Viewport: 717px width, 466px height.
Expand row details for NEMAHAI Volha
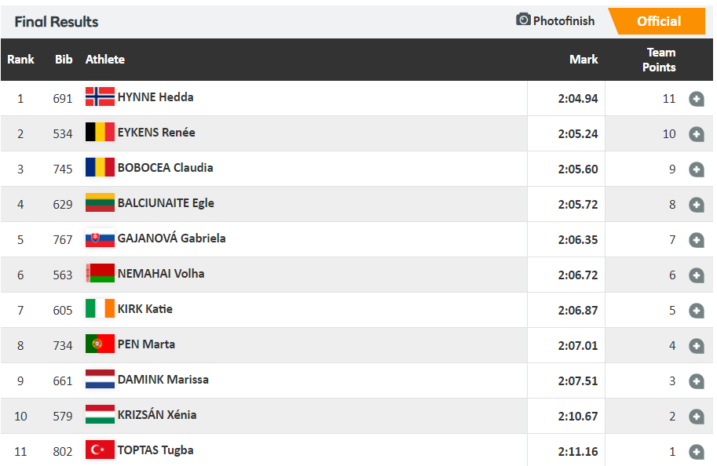(x=696, y=275)
